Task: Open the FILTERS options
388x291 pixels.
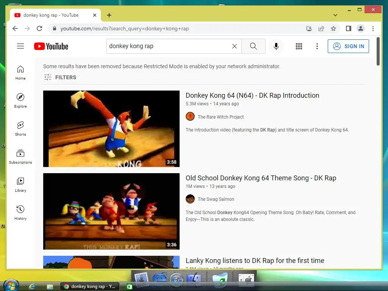Action: coord(60,77)
